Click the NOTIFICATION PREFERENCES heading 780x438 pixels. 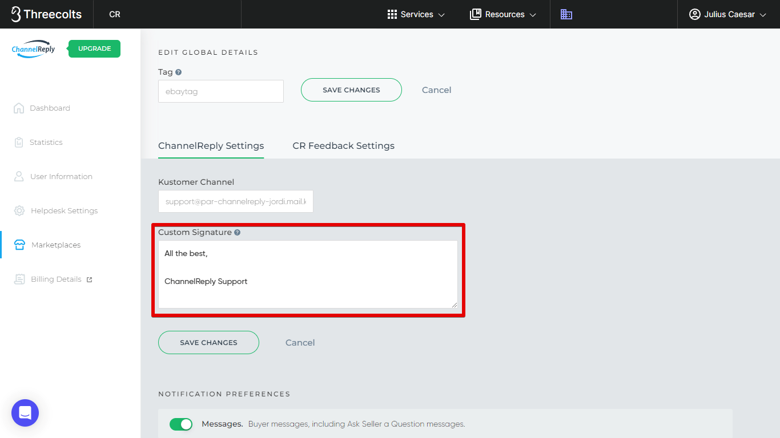pos(224,394)
